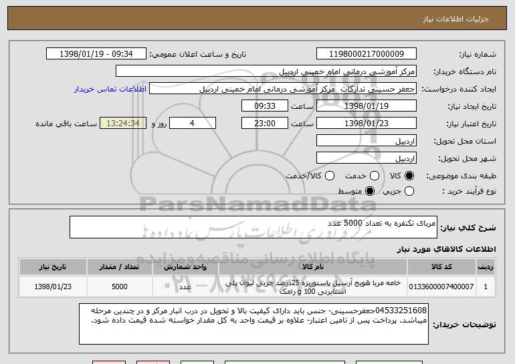The height and width of the screenshot is (364, 515).
Task: Click the نام دستگاه خریدار label
Action: pyautogui.click(x=465, y=72)
